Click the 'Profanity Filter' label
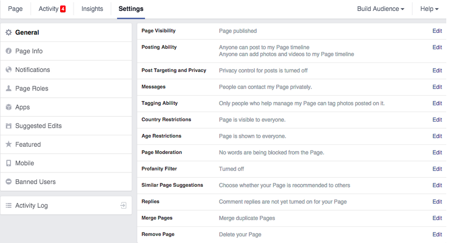The image size is (452, 243). coord(159,169)
